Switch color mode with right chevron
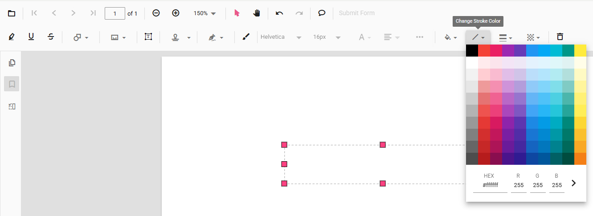This screenshot has height=216, width=593. point(574,183)
